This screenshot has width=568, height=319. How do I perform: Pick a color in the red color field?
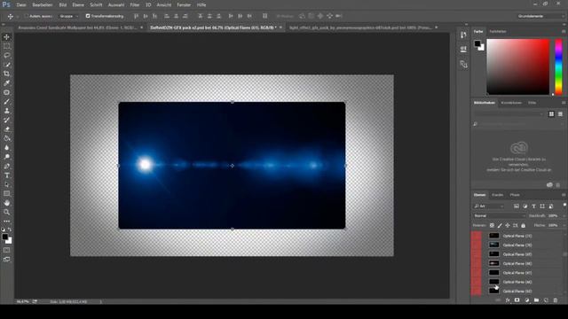coord(517,67)
